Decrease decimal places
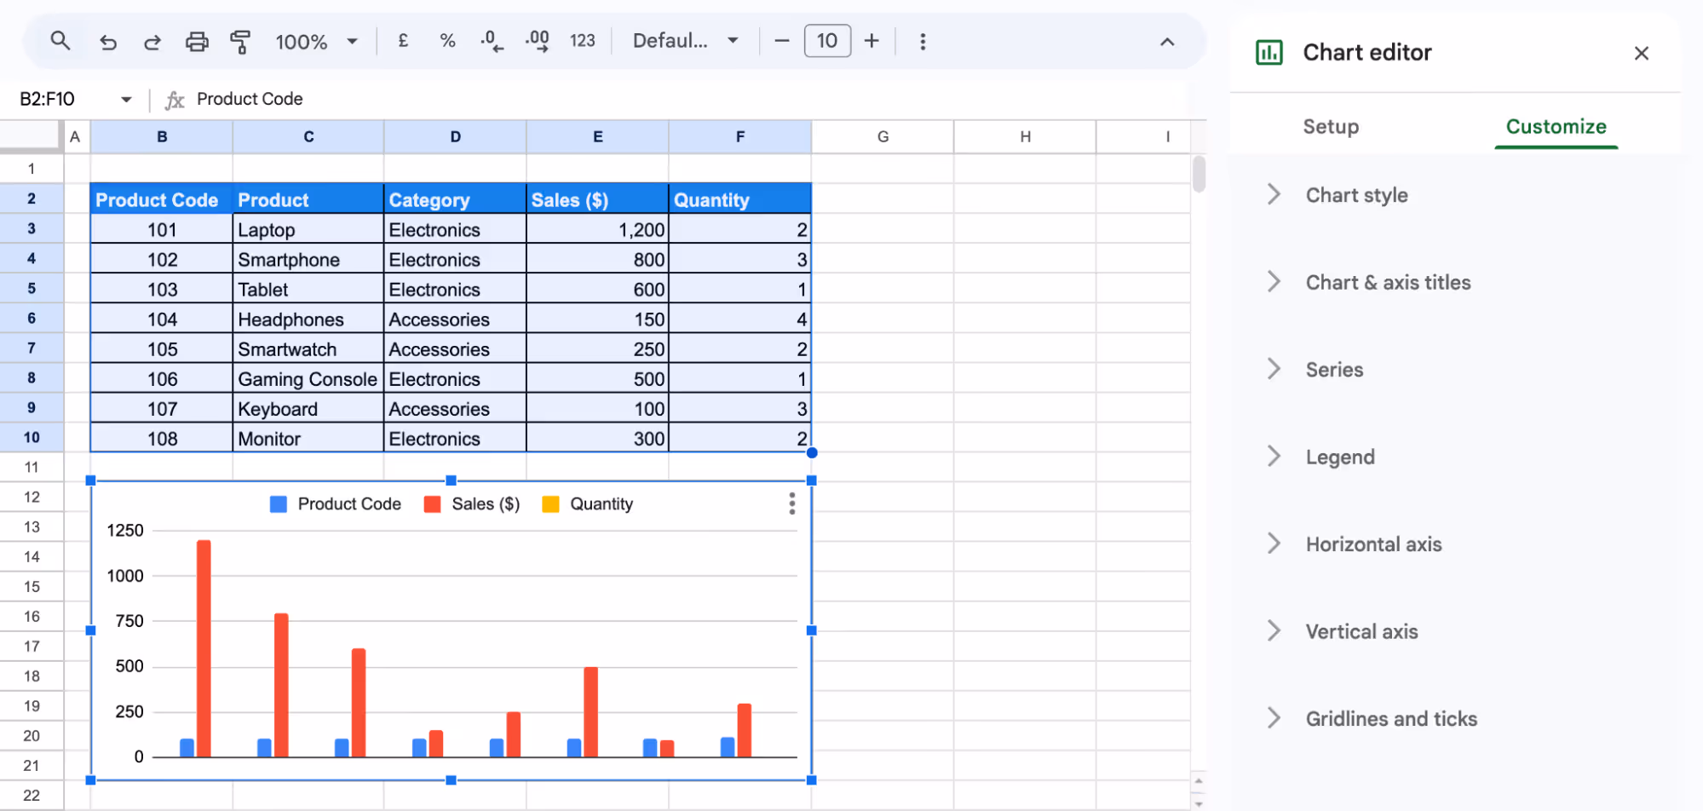Viewport: 1703px width, 811px height. 492,40
